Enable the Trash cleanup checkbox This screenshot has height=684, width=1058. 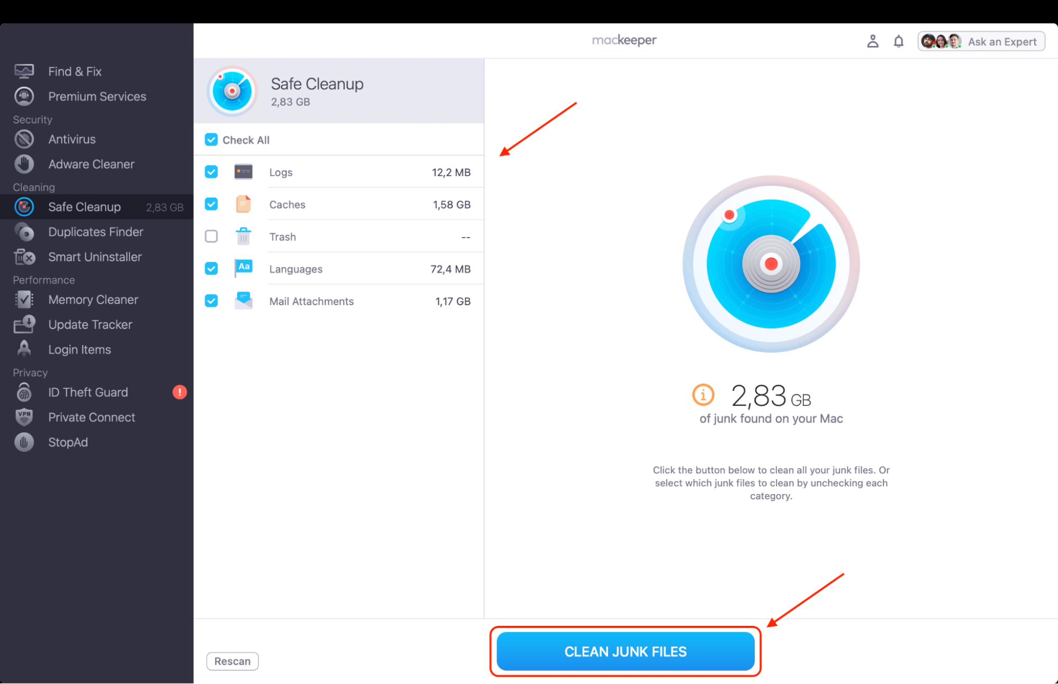pyautogui.click(x=211, y=236)
